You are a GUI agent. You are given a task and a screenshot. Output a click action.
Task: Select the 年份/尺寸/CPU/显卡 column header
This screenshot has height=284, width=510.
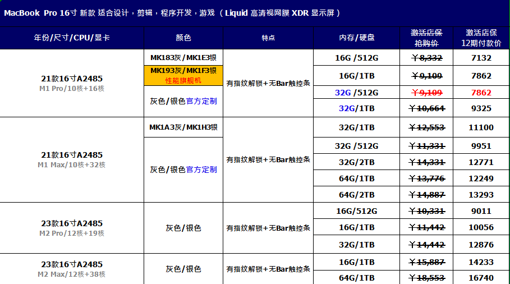[x=72, y=38]
